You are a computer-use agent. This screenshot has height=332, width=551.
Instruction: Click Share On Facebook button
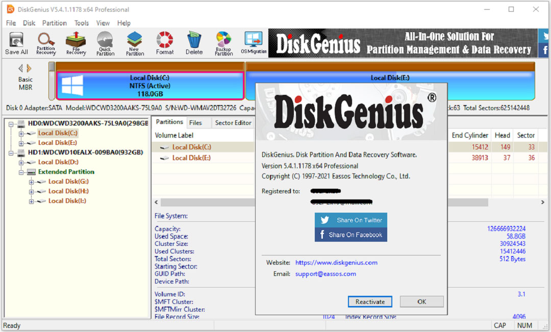[351, 235]
